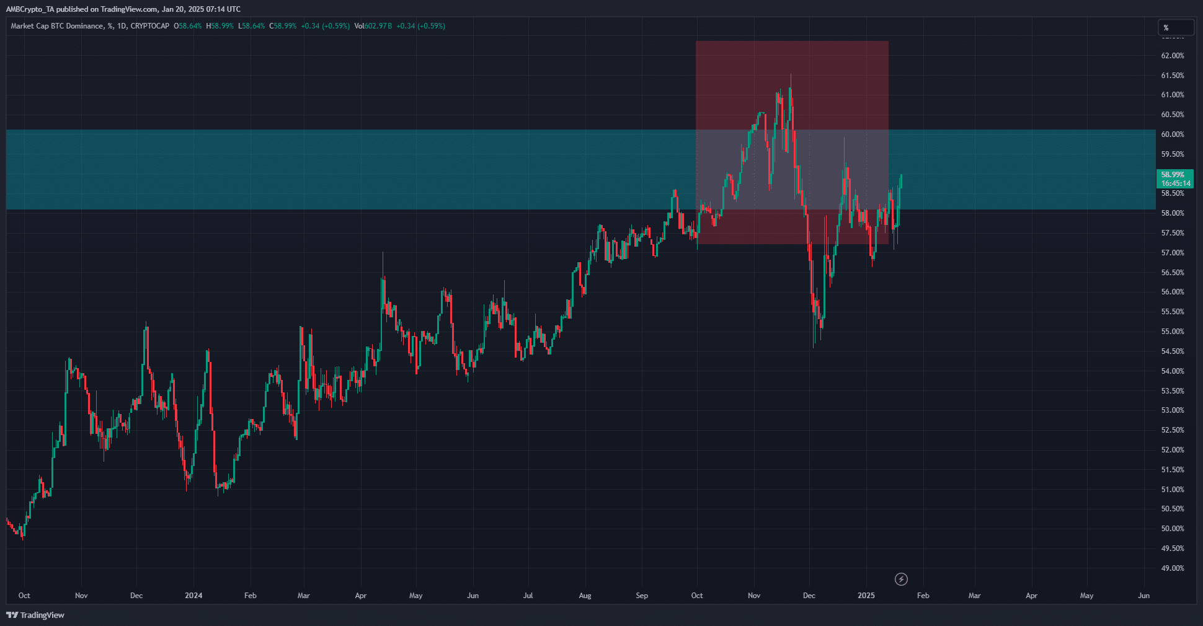This screenshot has height=626, width=1203.
Task: Click the 62.00% price axis label
Action: (1173, 56)
